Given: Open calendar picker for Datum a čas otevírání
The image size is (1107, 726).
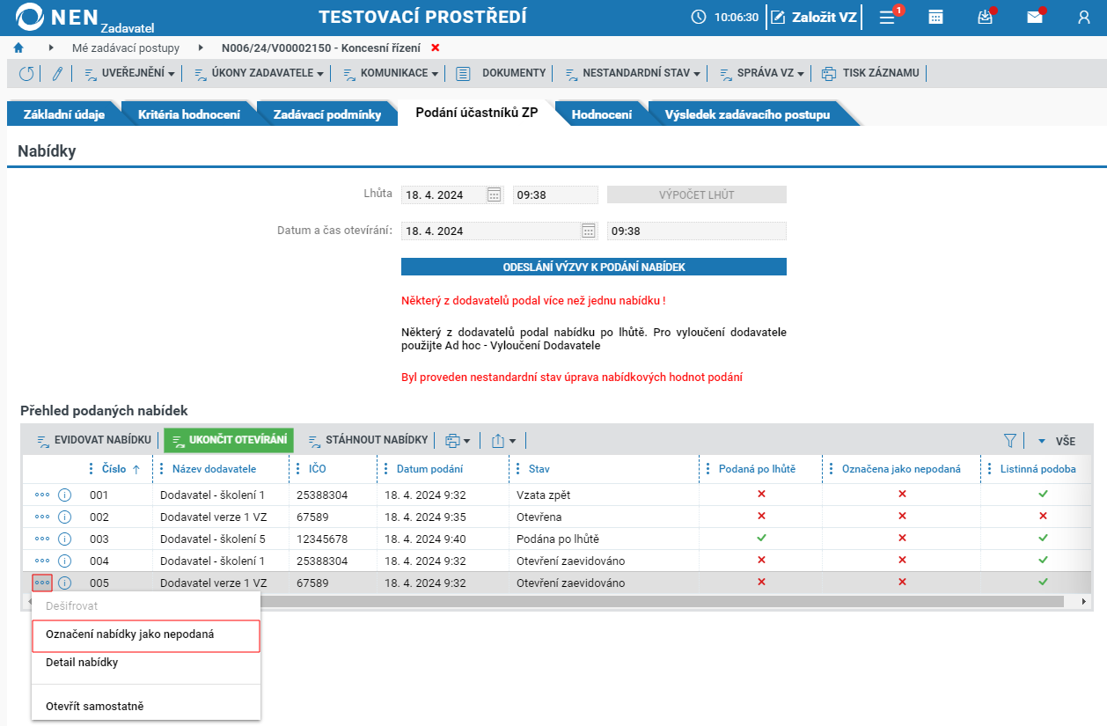Looking at the screenshot, I should tap(589, 231).
